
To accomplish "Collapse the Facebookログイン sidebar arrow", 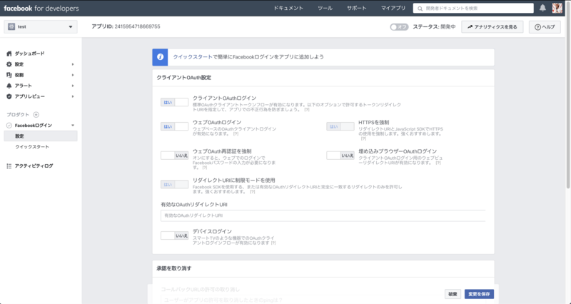I will pyautogui.click(x=73, y=126).
